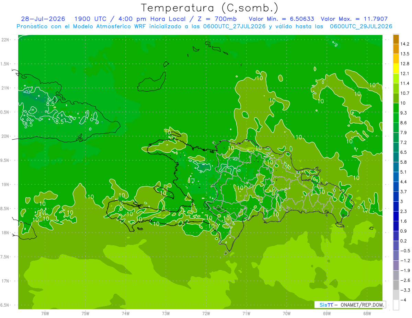Screen dimensions: 412x318
Task: Click the 3.7 value on color legend
Action: (404, 191)
